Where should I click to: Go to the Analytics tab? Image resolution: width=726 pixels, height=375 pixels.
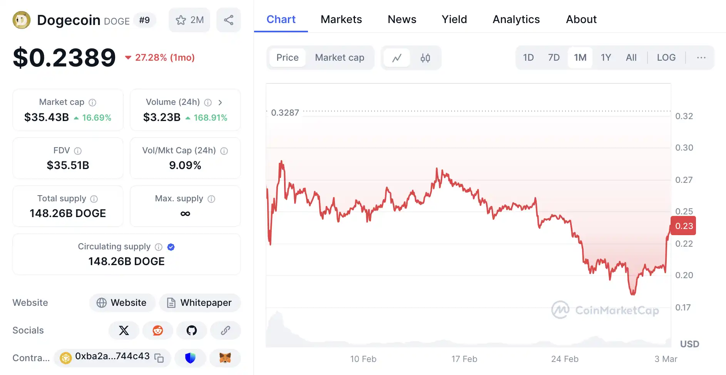tap(516, 19)
